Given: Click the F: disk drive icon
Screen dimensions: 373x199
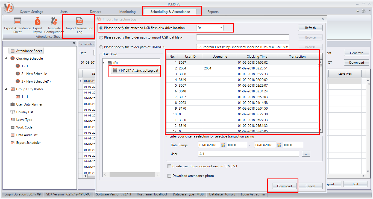Looking at the screenshot, I should click(110, 63).
